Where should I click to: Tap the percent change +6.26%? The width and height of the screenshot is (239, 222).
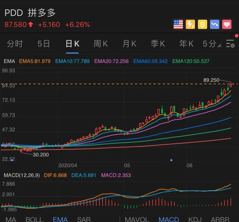[78, 25]
